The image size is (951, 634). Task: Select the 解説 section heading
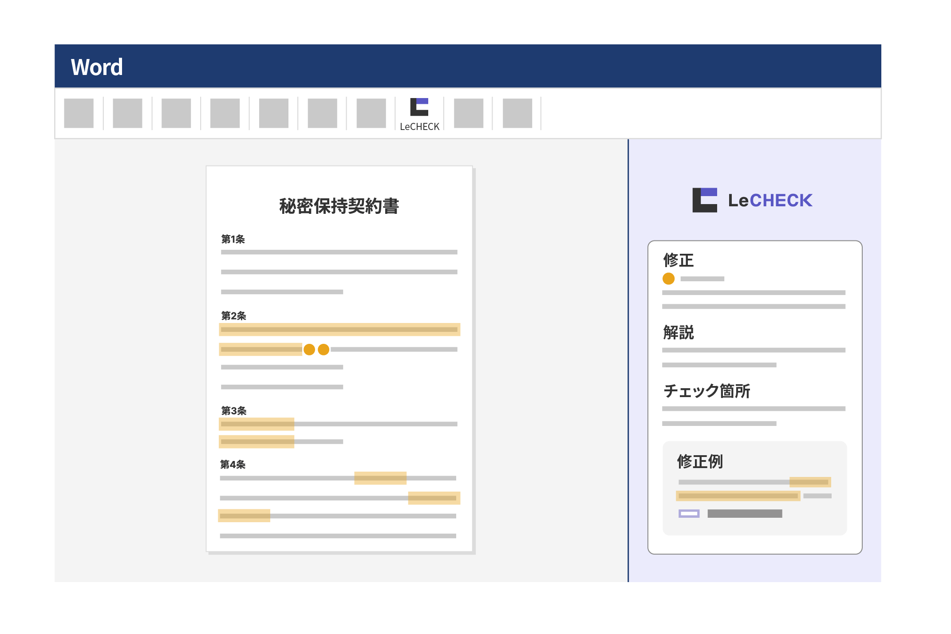[678, 332]
